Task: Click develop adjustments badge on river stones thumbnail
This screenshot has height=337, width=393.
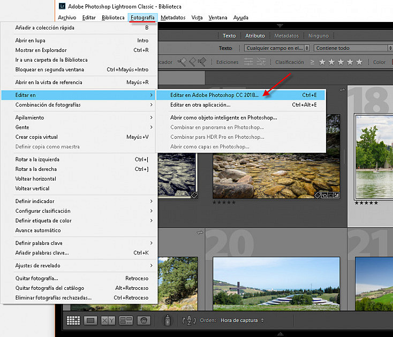Action: [337, 195]
